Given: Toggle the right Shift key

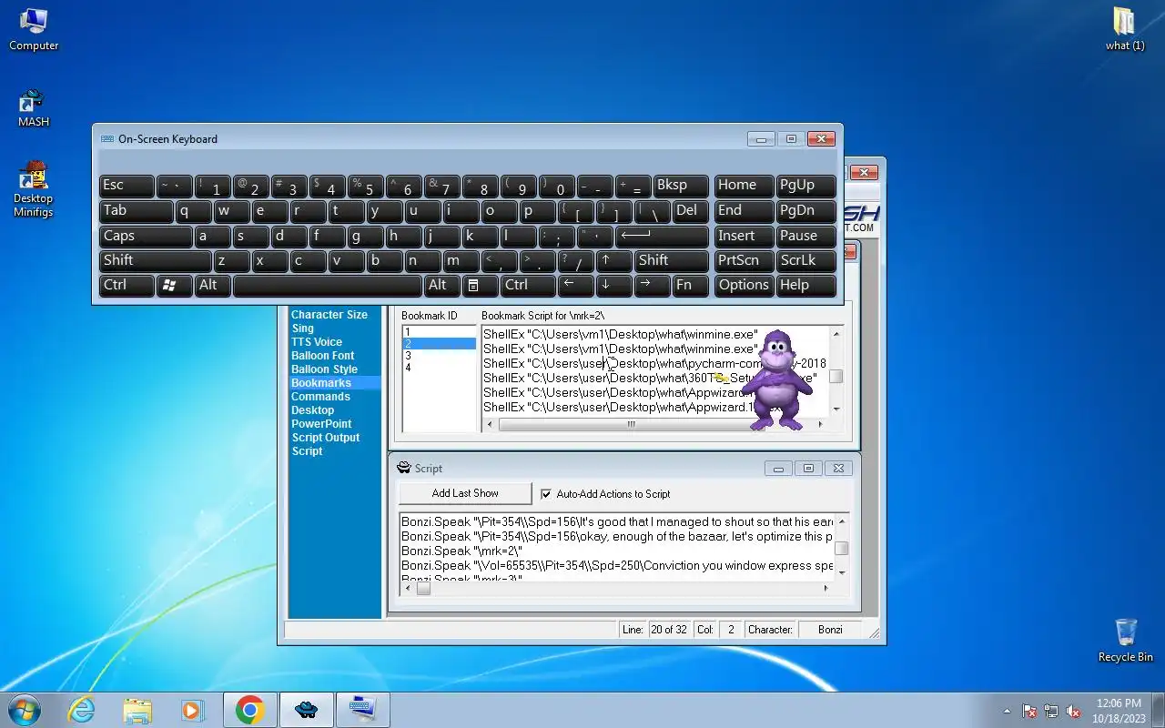Looking at the screenshot, I should 672,260.
